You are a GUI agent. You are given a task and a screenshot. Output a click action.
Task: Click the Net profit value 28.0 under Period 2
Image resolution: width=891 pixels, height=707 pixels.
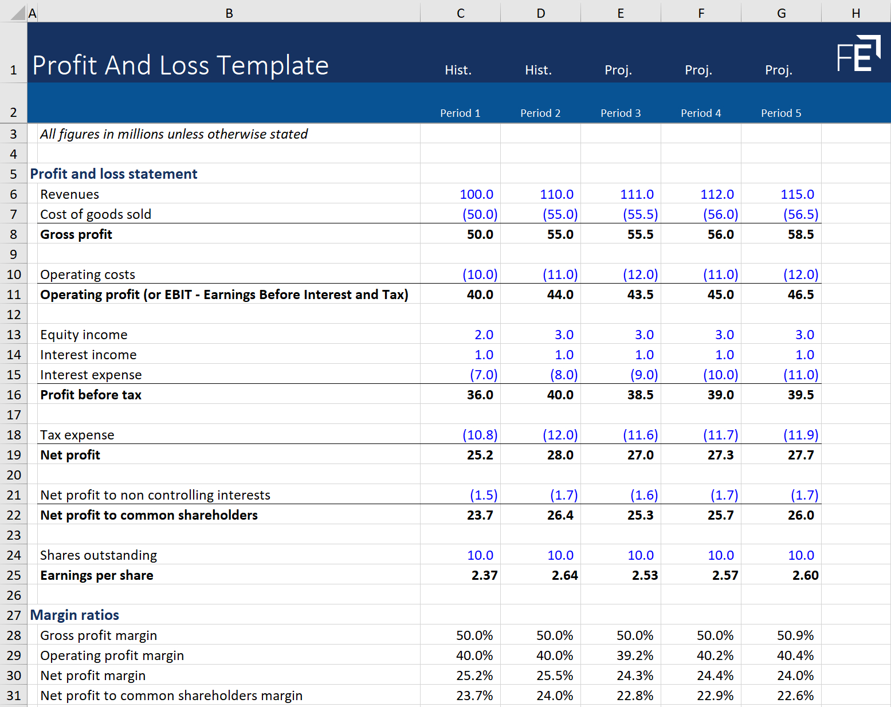click(561, 454)
